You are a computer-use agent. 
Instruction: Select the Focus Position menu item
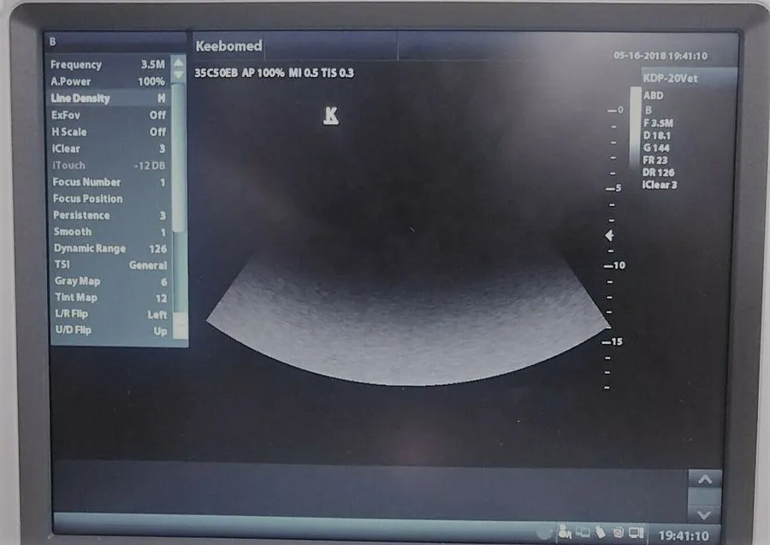point(109,198)
